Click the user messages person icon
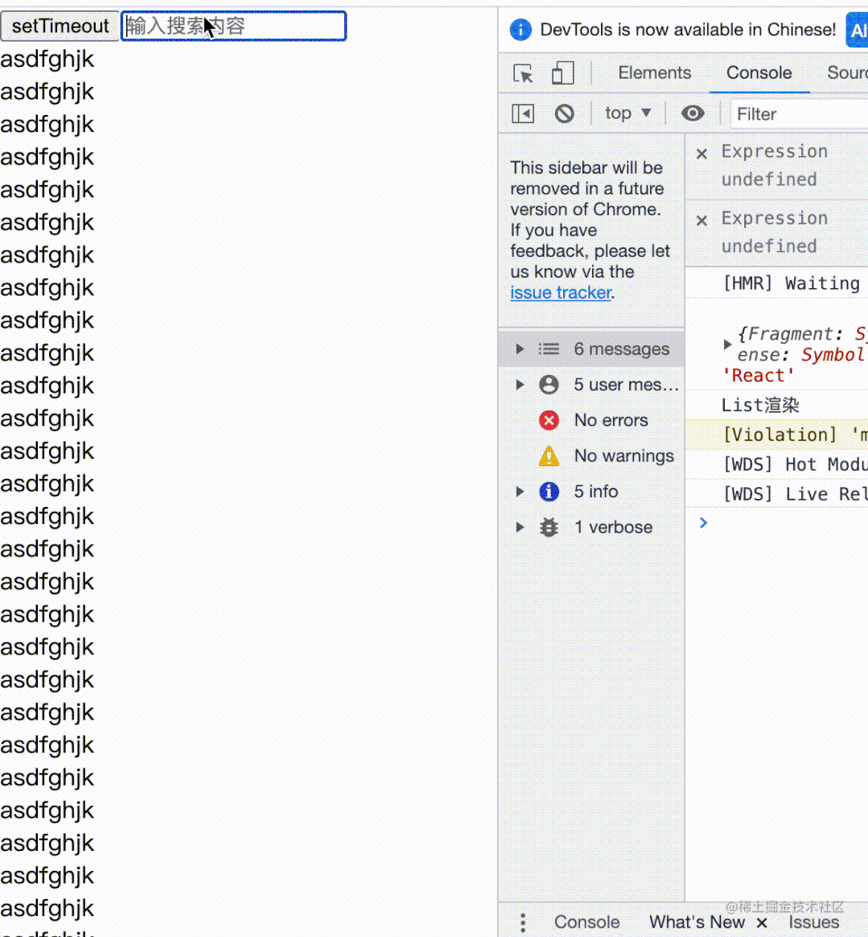Image resolution: width=868 pixels, height=937 pixels. point(549,385)
